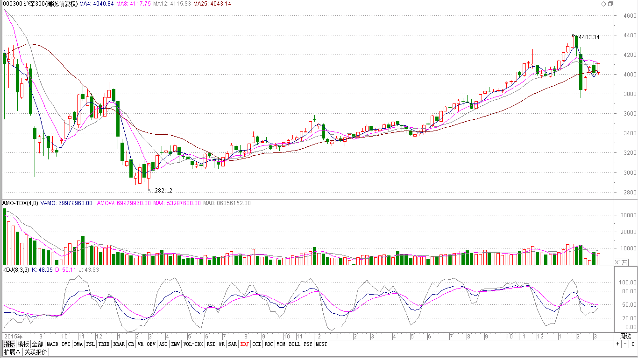Click the 4600 price axis label

(x=630, y=16)
